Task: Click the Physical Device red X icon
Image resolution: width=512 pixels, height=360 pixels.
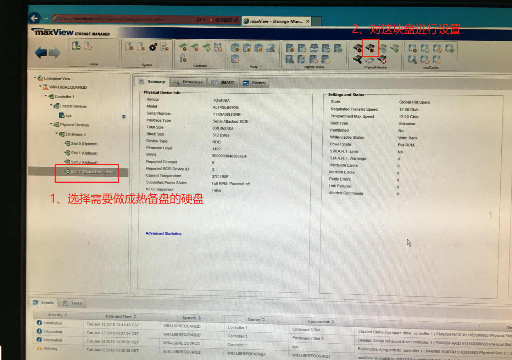Action: point(382,60)
